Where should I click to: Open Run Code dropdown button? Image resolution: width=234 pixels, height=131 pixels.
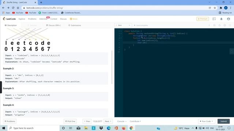pyautogui.click(x=207, y=121)
